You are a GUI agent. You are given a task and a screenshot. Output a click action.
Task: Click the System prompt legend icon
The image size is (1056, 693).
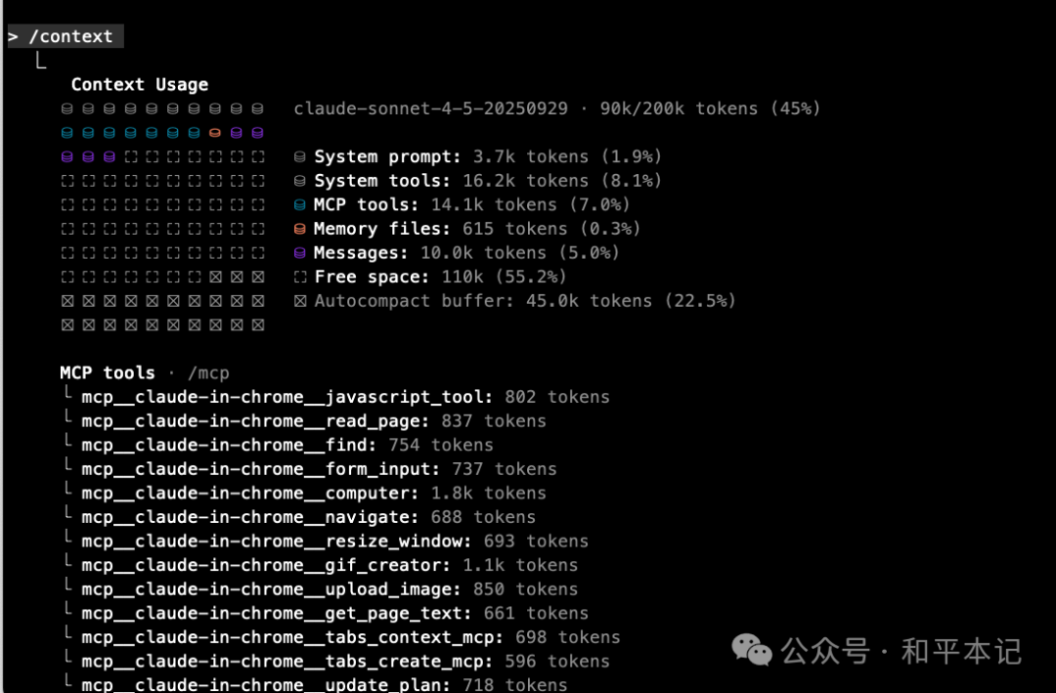point(300,157)
